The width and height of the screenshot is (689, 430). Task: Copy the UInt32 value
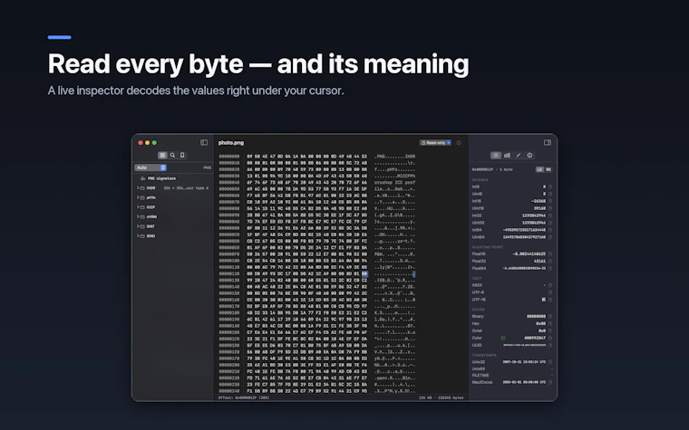550,223
